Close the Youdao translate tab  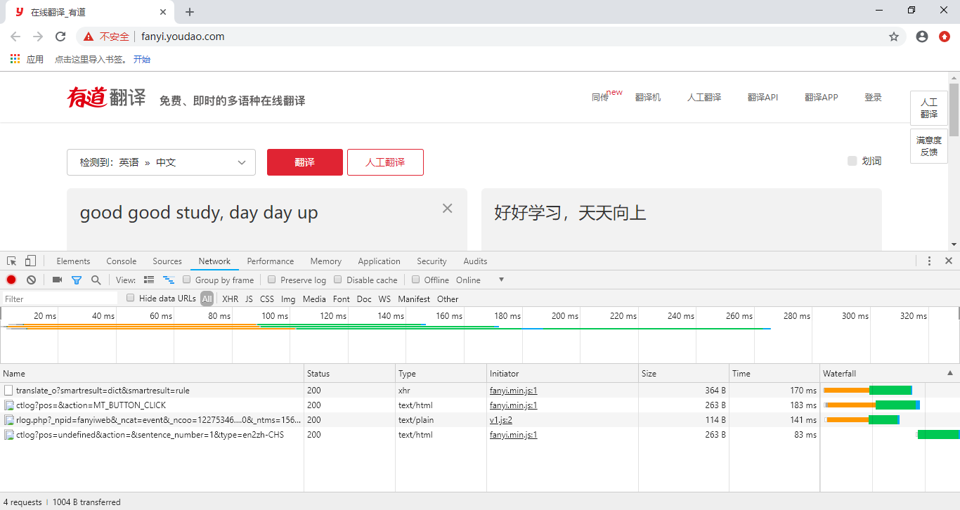163,12
